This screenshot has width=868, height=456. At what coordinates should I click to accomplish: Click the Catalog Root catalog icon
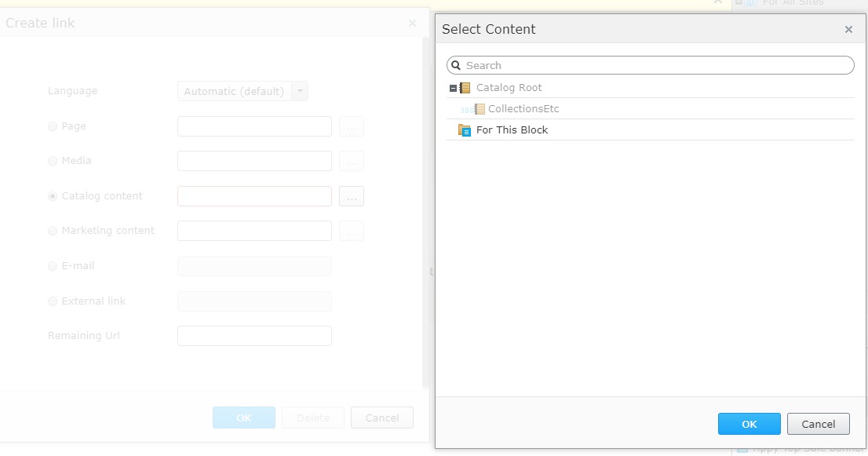point(465,88)
